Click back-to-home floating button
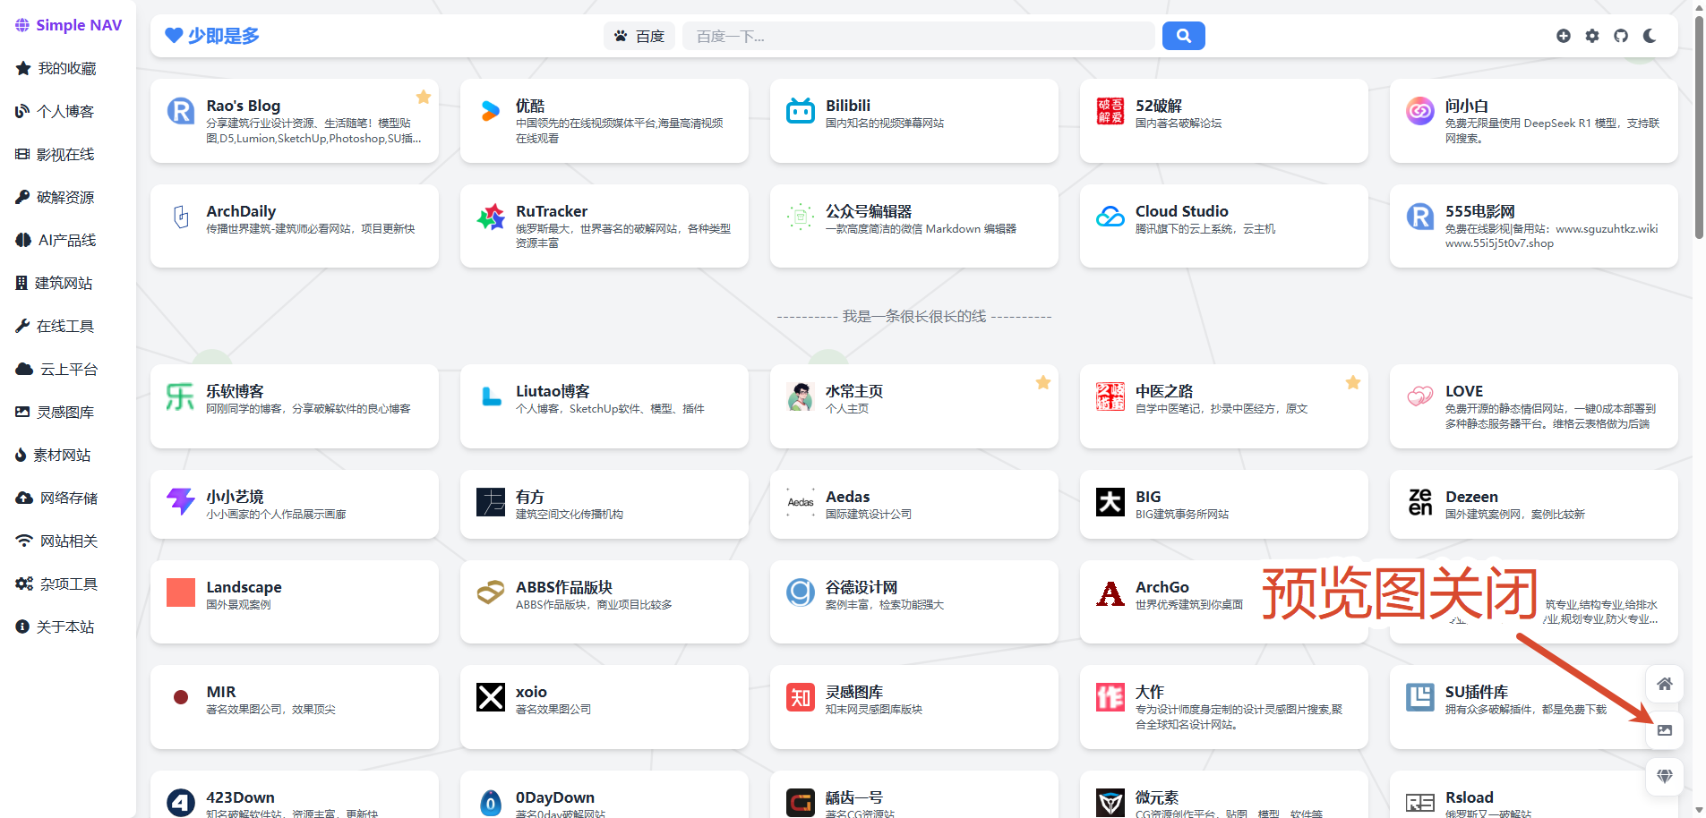This screenshot has width=1706, height=818. click(1665, 685)
